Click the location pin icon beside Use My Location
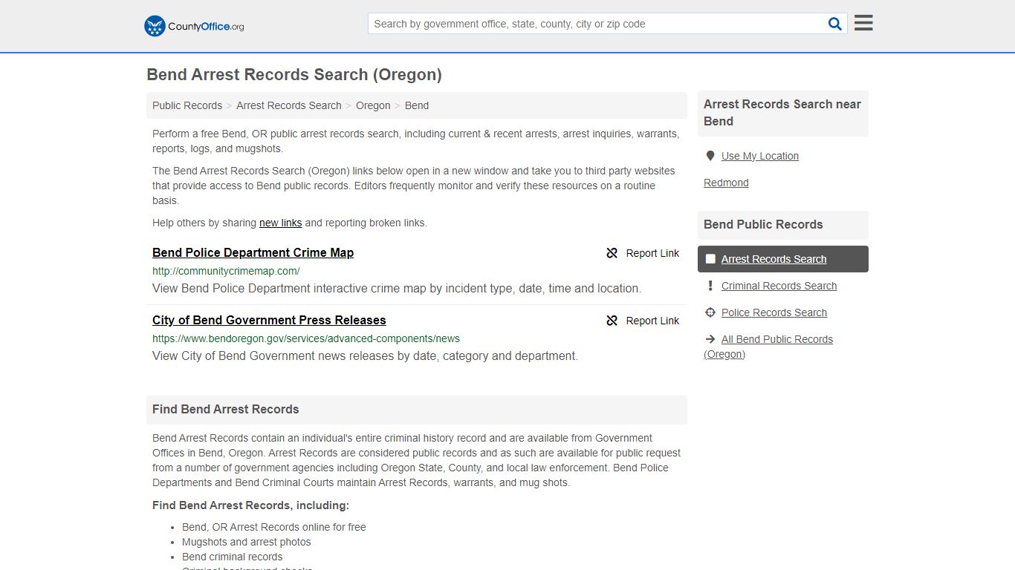 [x=710, y=156]
